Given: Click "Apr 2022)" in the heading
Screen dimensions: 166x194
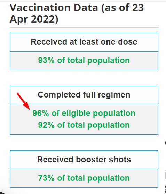Looking at the screenshot, I should click(34, 19).
